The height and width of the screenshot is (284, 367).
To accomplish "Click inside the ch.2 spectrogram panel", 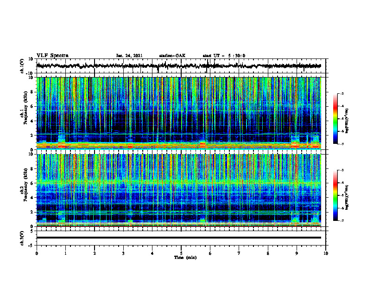I will coord(178,190).
